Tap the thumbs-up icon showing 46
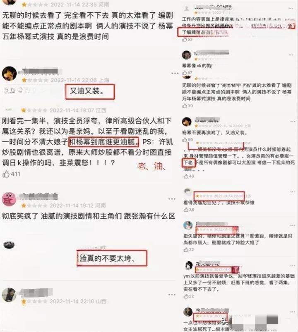 [x=186, y=176]
